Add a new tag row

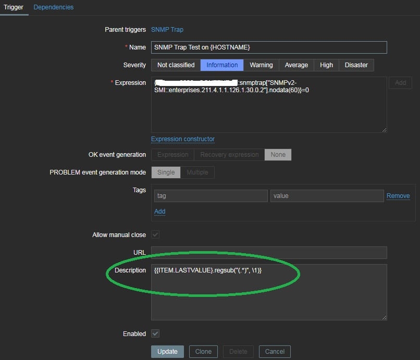tap(159, 212)
